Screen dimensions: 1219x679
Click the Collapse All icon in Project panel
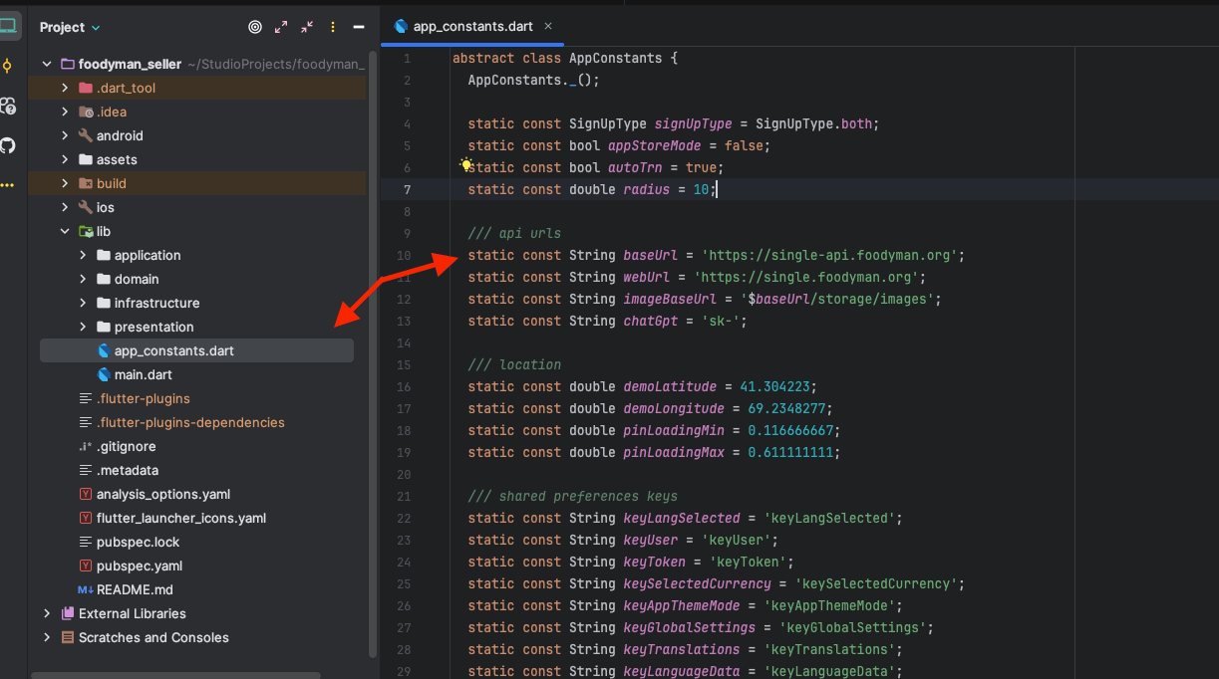point(307,27)
